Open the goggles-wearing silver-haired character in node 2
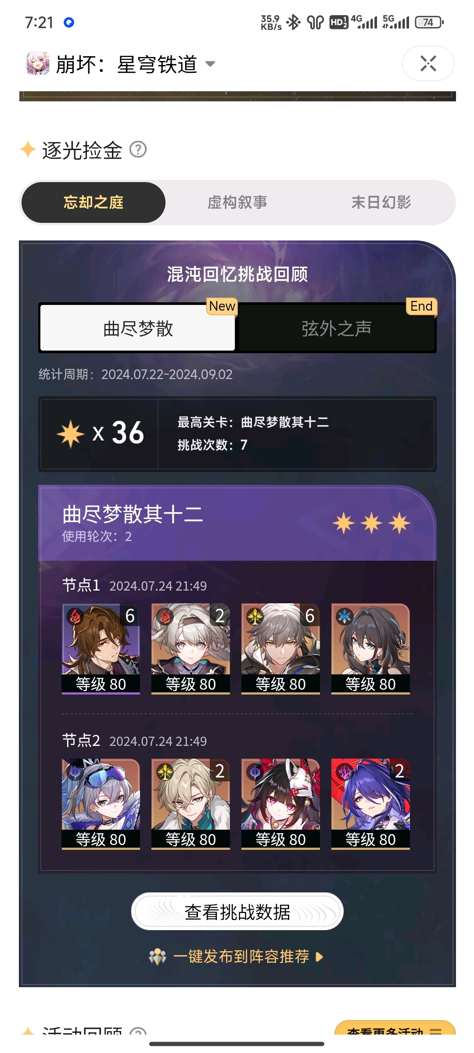 [101, 804]
